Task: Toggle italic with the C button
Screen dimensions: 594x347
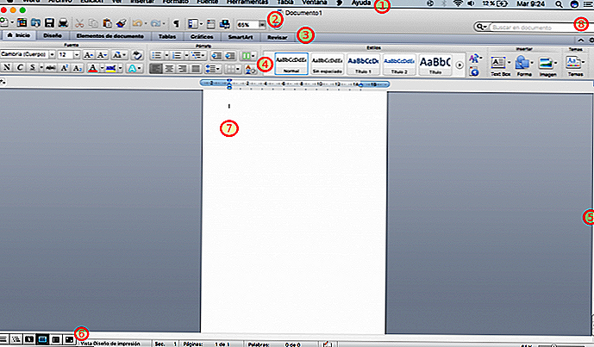Action: 18,68
